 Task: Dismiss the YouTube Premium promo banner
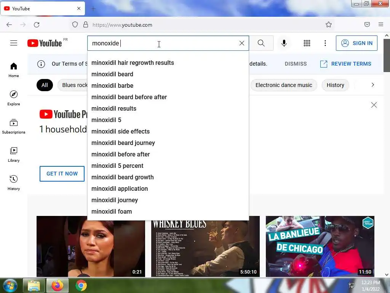[x=374, y=105]
